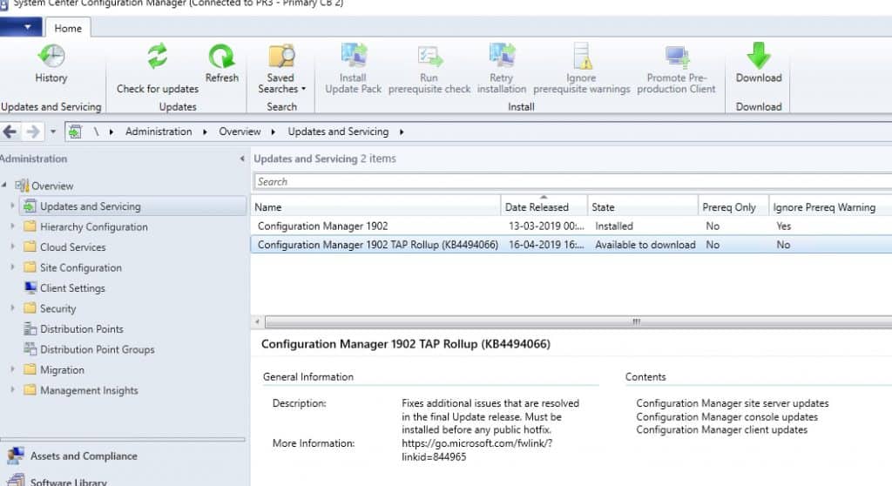Select Client Settings tree item
The width and height of the screenshot is (892, 486).
pos(72,288)
